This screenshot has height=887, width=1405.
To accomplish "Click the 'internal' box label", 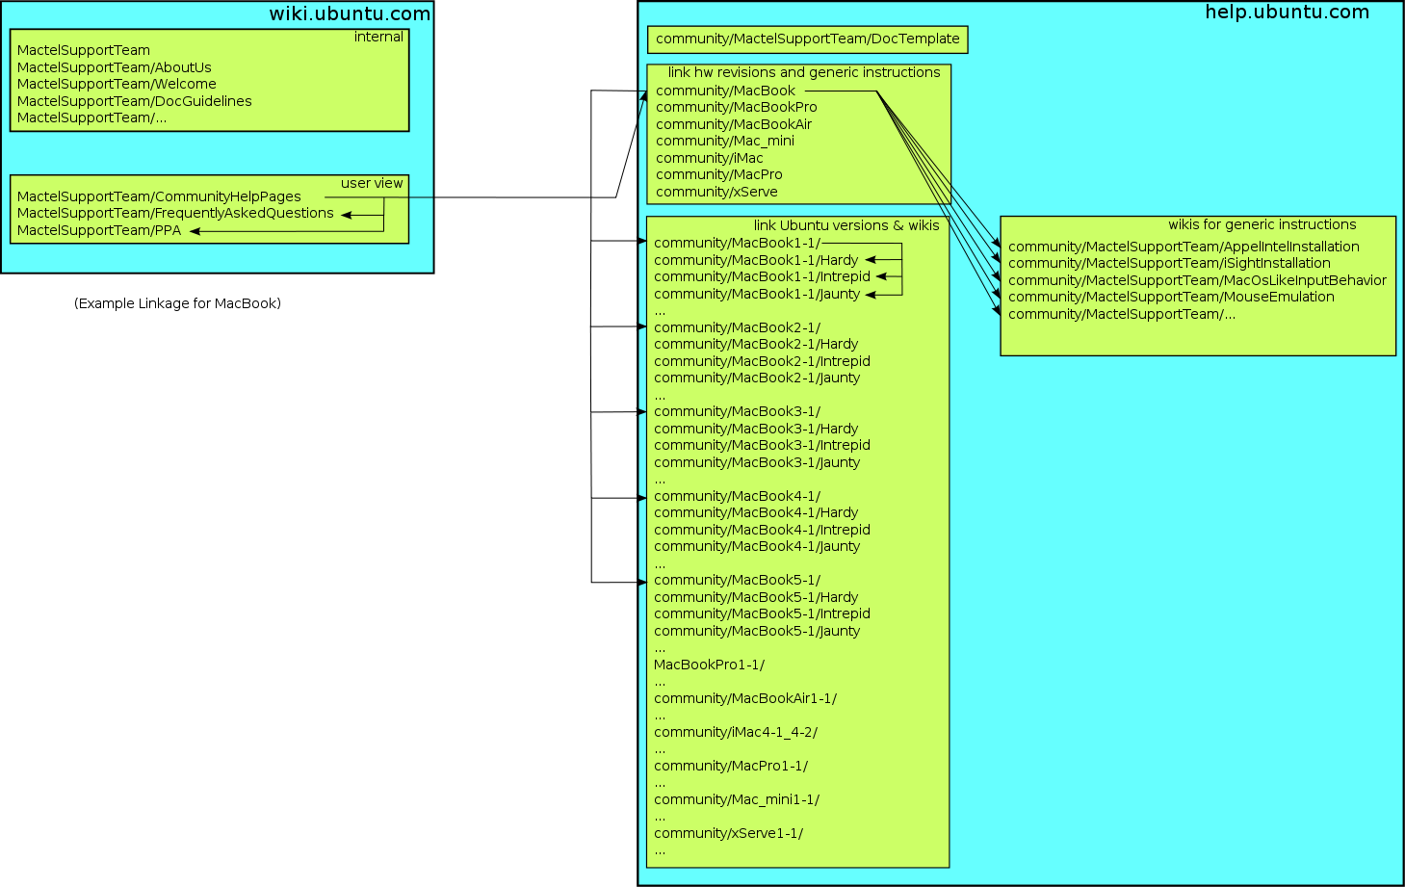I will tap(379, 37).
